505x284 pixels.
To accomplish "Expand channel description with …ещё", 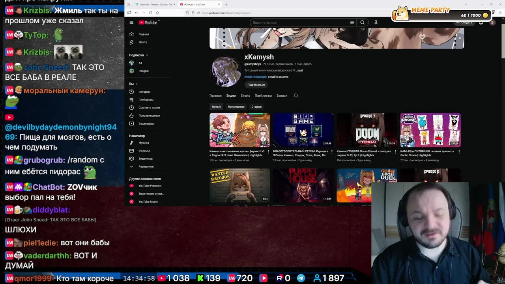I will 299,70.
